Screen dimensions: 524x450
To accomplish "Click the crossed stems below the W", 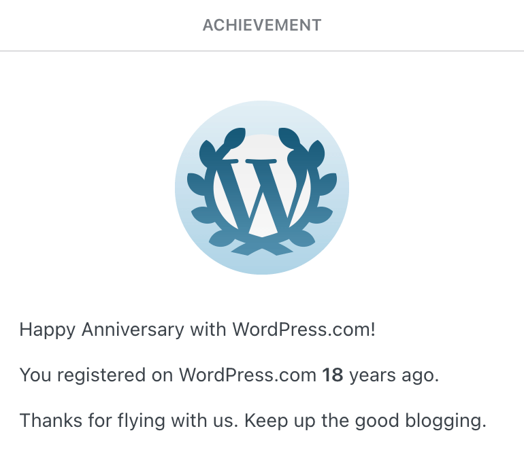I will (x=262, y=245).
